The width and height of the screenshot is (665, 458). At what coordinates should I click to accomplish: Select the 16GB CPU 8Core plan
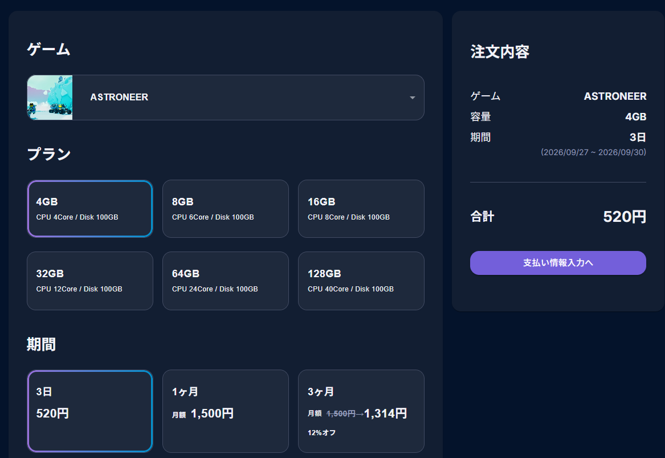(x=361, y=209)
